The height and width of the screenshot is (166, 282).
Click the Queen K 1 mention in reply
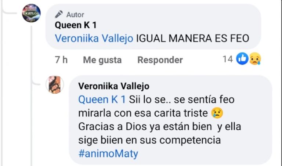pyautogui.click(x=102, y=100)
